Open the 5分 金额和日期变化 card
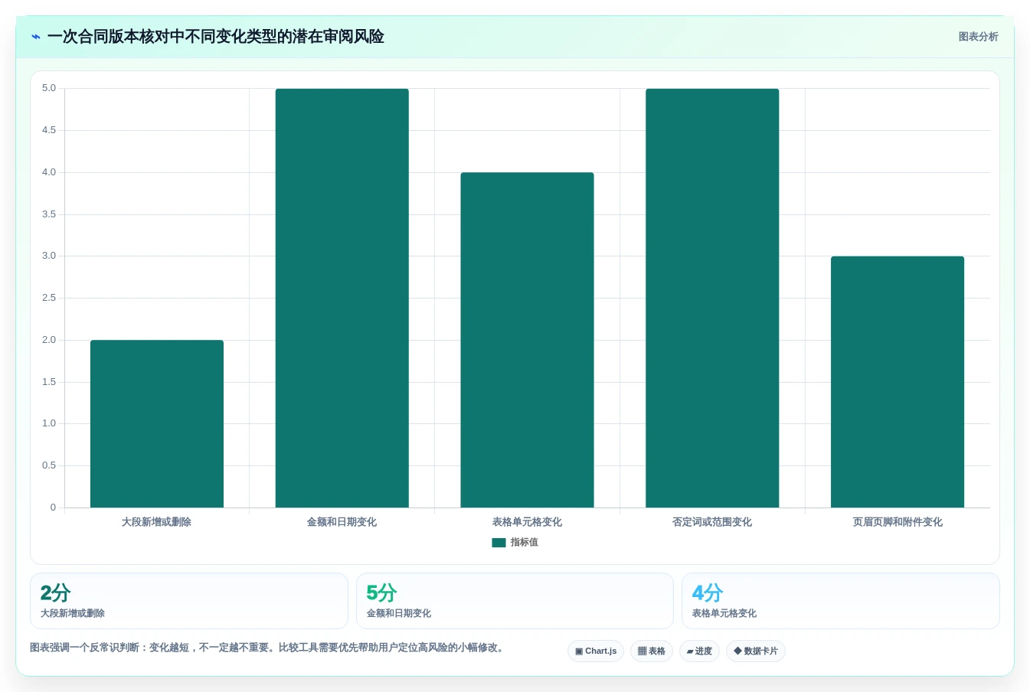 (x=515, y=601)
